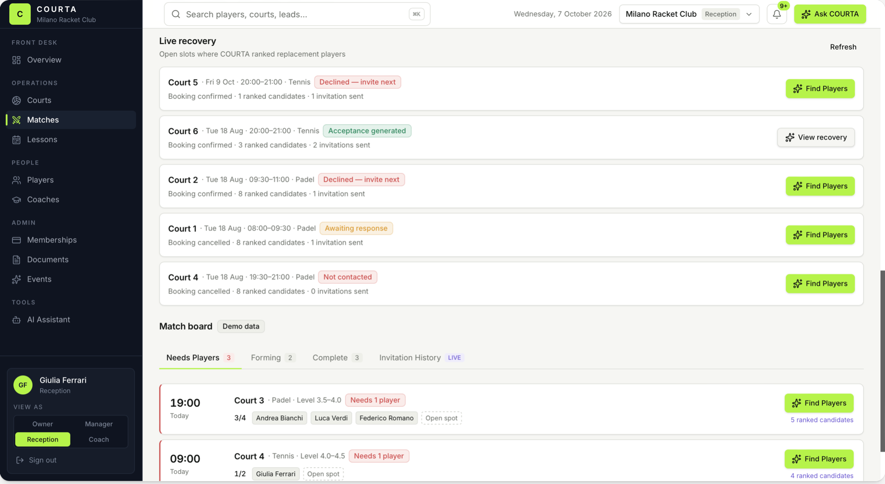
Task: Find Players for cancelled Court 4 Padel
Action: click(x=820, y=284)
